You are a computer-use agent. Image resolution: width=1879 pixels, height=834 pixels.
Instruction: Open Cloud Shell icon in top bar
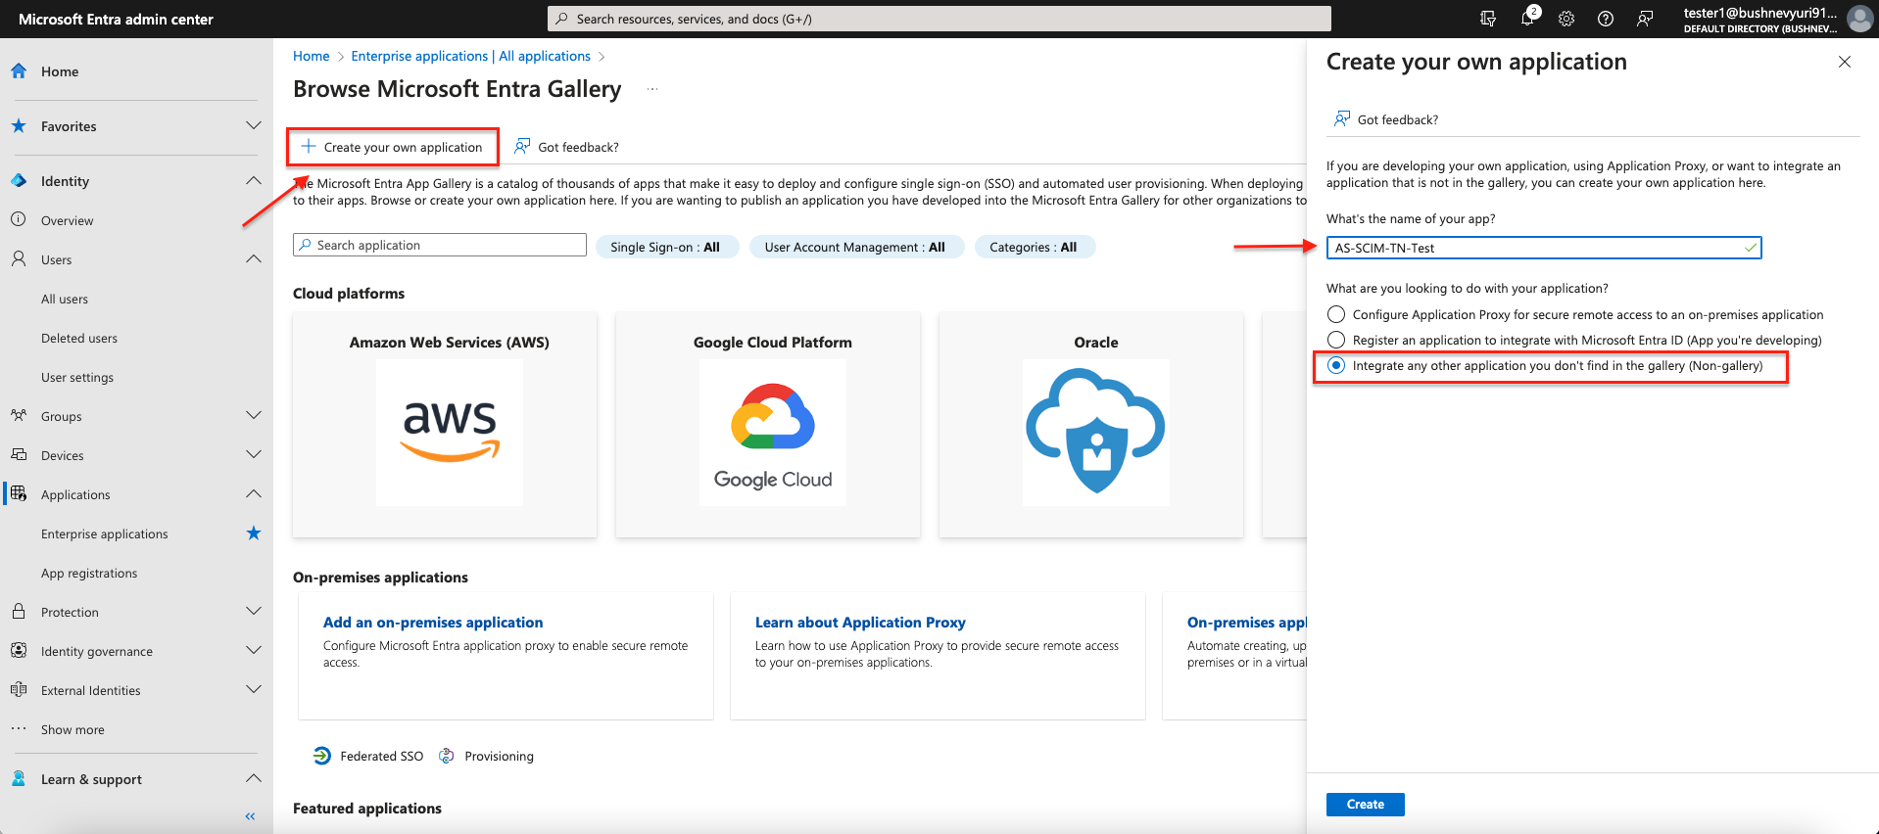tap(1488, 19)
